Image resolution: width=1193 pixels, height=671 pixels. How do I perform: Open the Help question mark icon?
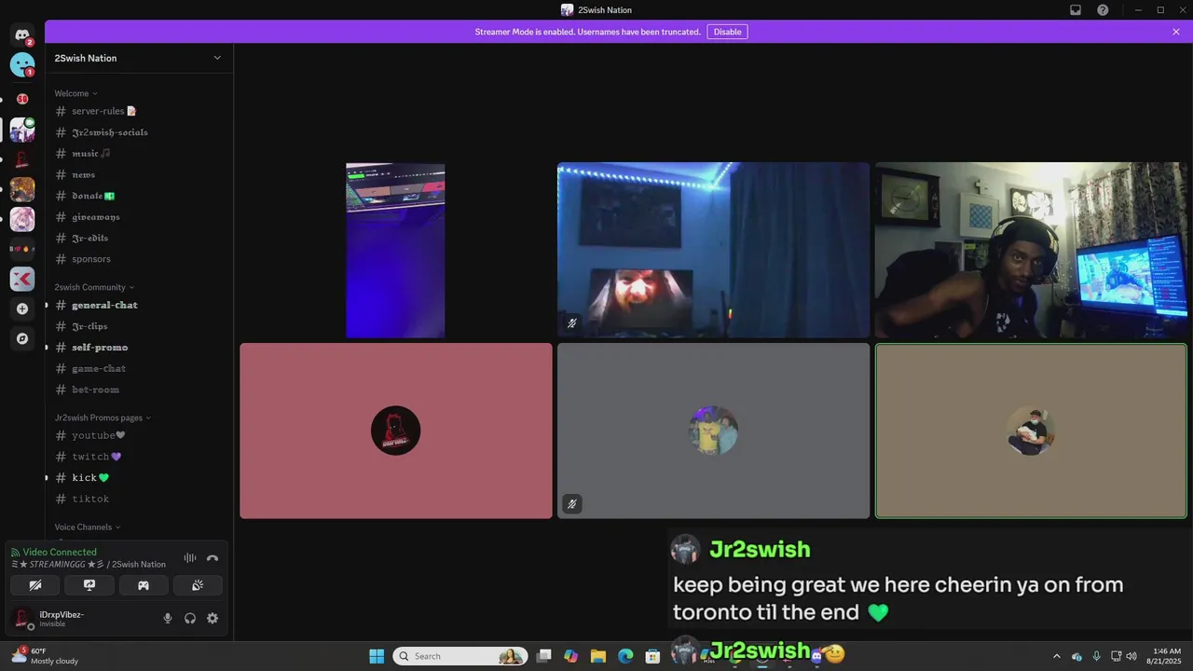pyautogui.click(x=1103, y=10)
